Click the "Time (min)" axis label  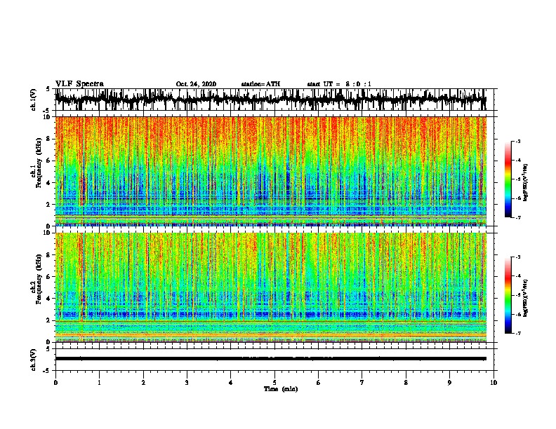(x=281, y=389)
